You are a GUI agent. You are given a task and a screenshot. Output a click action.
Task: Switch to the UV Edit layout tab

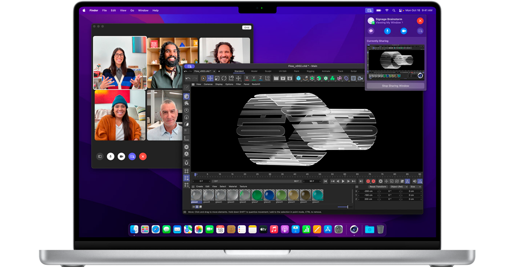(x=283, y=71)
